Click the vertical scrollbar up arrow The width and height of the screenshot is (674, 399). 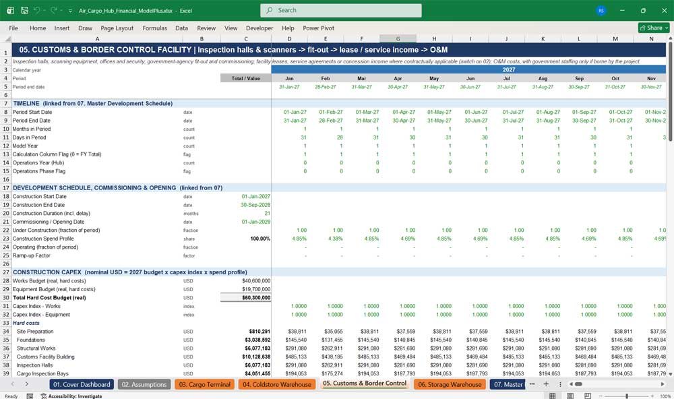670,38
